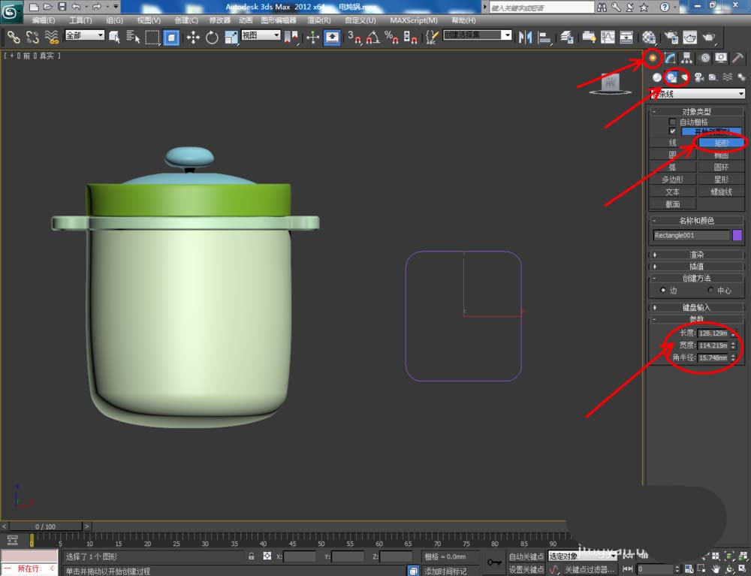Select the 中心 creation method radio button
Screen dimensions: 751x576
(711, 290)
